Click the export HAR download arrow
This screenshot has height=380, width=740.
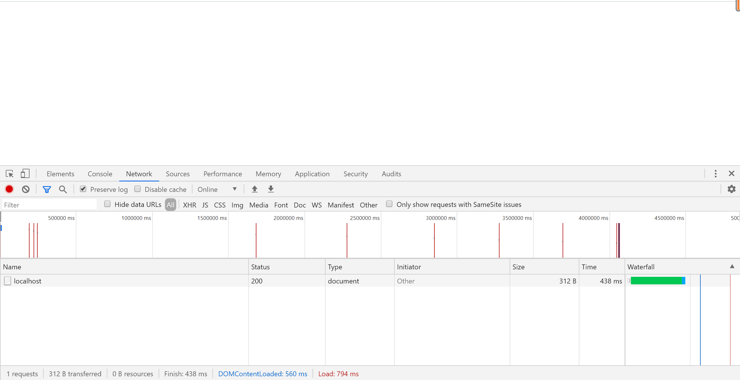pyautogui.click(x=271, y=189)
